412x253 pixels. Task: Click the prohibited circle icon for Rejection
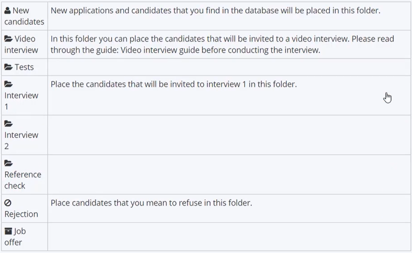(x=8, y=203)
